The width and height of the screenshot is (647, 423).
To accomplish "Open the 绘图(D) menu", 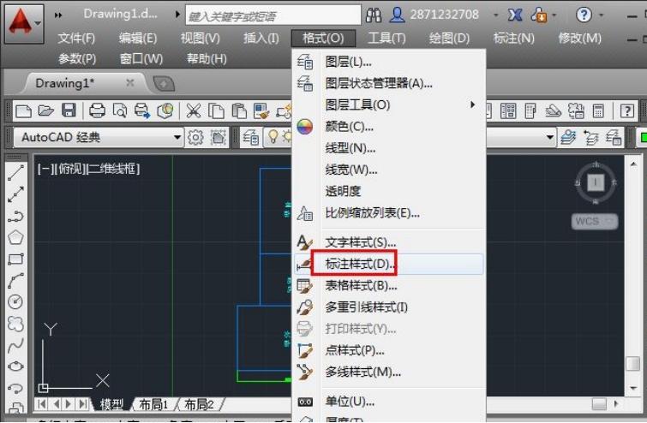I will tap(449, 39).
